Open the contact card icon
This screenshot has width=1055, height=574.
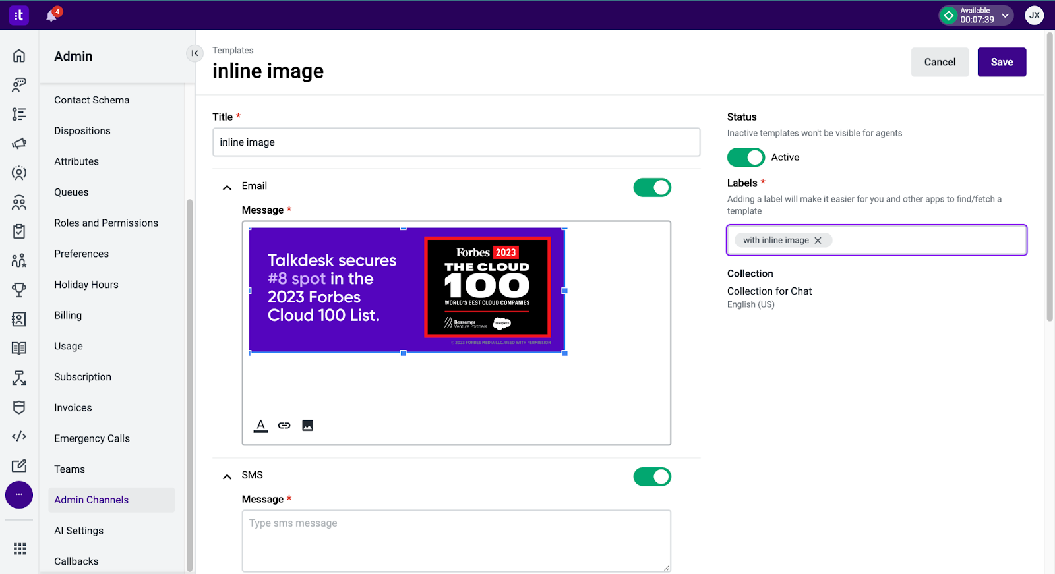click(19, 319)
